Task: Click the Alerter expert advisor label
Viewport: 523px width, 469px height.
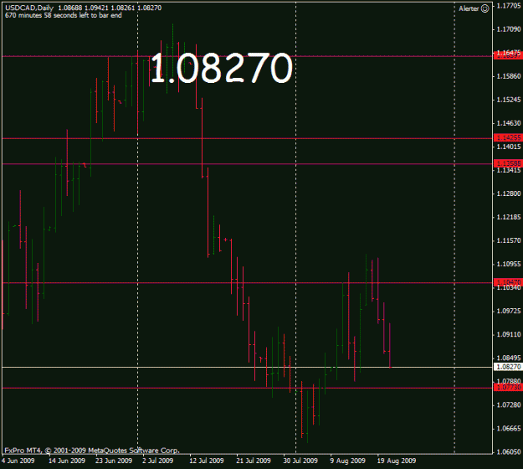Action: pyautogui.click(x=469, y=8)
